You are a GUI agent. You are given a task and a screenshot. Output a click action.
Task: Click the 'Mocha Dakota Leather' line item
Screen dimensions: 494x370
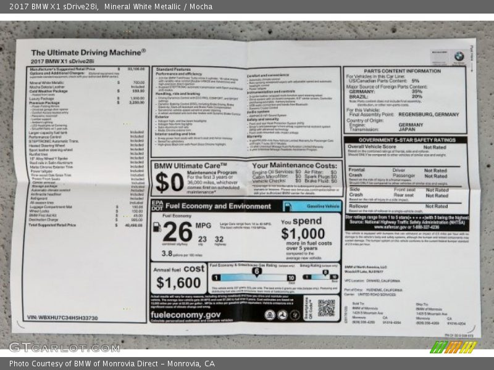point(47,87)
